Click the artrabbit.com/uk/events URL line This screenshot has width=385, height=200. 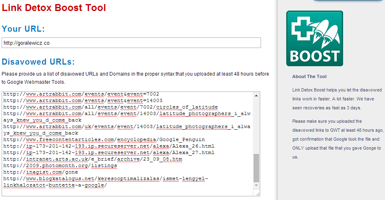coord(127,130)
